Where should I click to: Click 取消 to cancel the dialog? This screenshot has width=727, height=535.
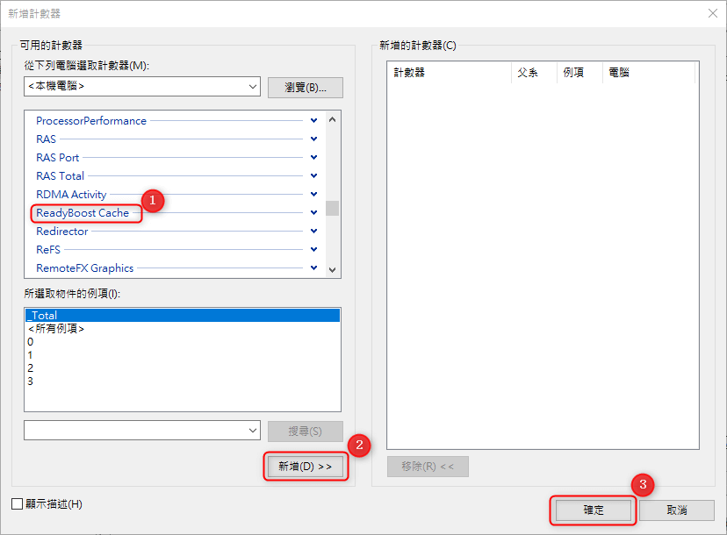(676, 510)
